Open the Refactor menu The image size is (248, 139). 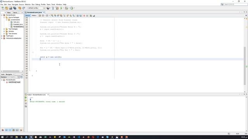pos(28,4)
